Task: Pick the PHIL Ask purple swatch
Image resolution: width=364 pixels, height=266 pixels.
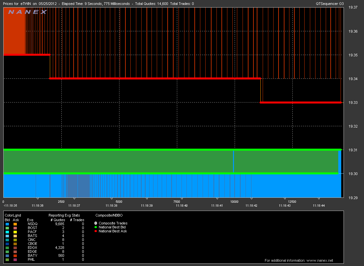Action: 15,260
